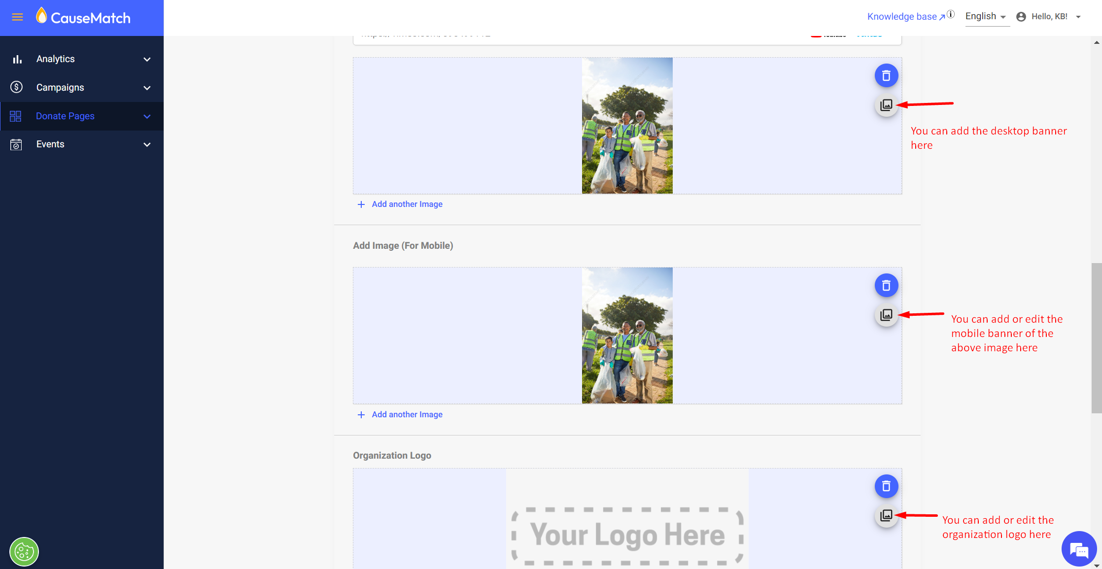This screenshot has width=1102, height=569.
Task: Delete the desktop banner image
Action: 886,76
